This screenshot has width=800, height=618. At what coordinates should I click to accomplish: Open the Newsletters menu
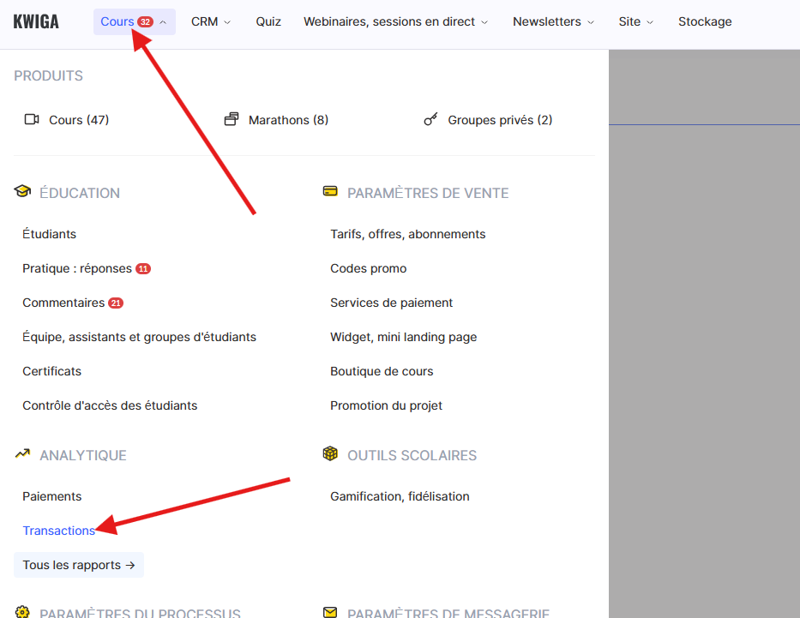[554, 22]
